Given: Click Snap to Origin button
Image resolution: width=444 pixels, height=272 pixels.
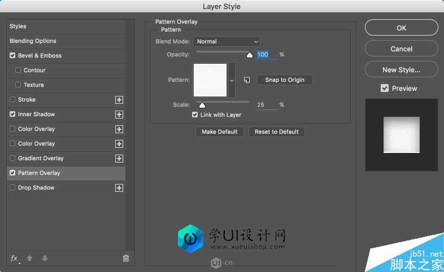Looking at the screenshot, I should (x=285, y=80).
